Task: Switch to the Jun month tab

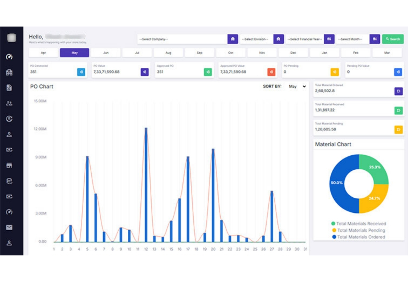Action: coord(106,53)
